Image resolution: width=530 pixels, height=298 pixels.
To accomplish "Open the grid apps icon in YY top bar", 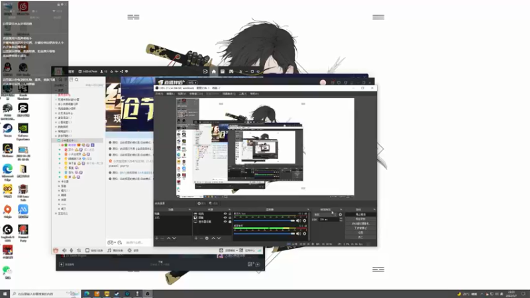I will 223,72.
